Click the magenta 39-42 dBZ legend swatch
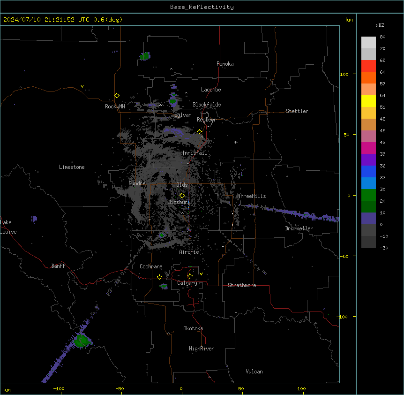This screenshot has height=395, width=404. click(368, 148)
